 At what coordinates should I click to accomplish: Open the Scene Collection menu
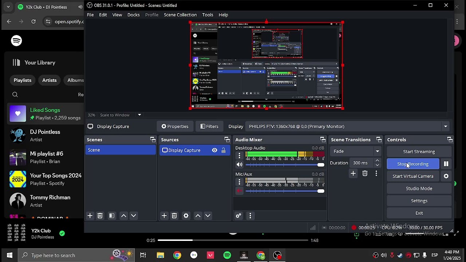point(180,15)
